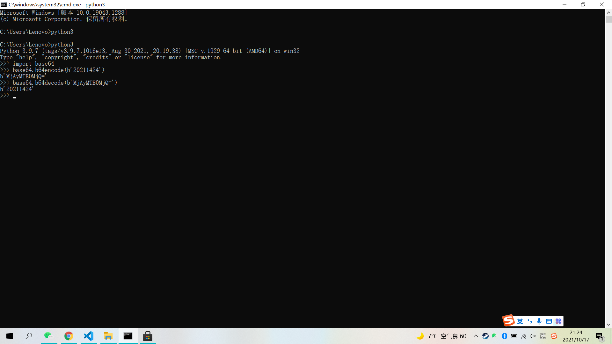Click the Sogou voice input microphone
Screen dimensions: 612x344
tap(539, 321)
